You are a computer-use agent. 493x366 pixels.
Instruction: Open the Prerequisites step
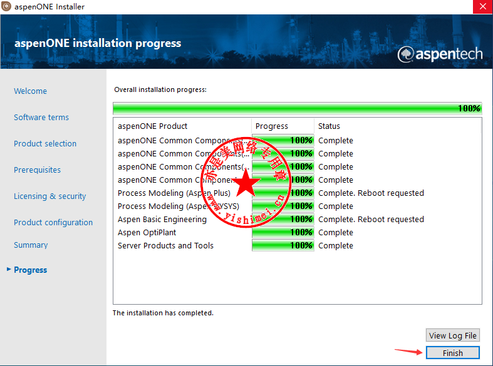(37, 170)
